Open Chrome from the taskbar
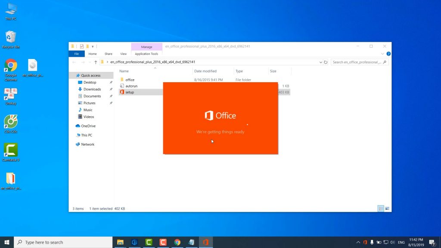 point(177,242)
